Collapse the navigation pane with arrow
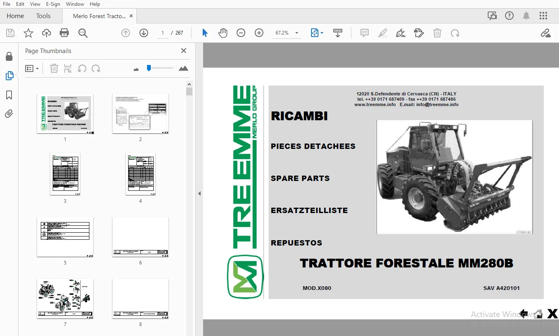 [199, 193]
